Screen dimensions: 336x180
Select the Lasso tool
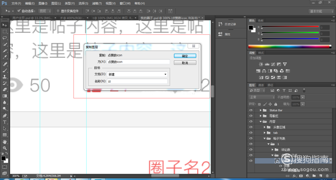(4, 38)
